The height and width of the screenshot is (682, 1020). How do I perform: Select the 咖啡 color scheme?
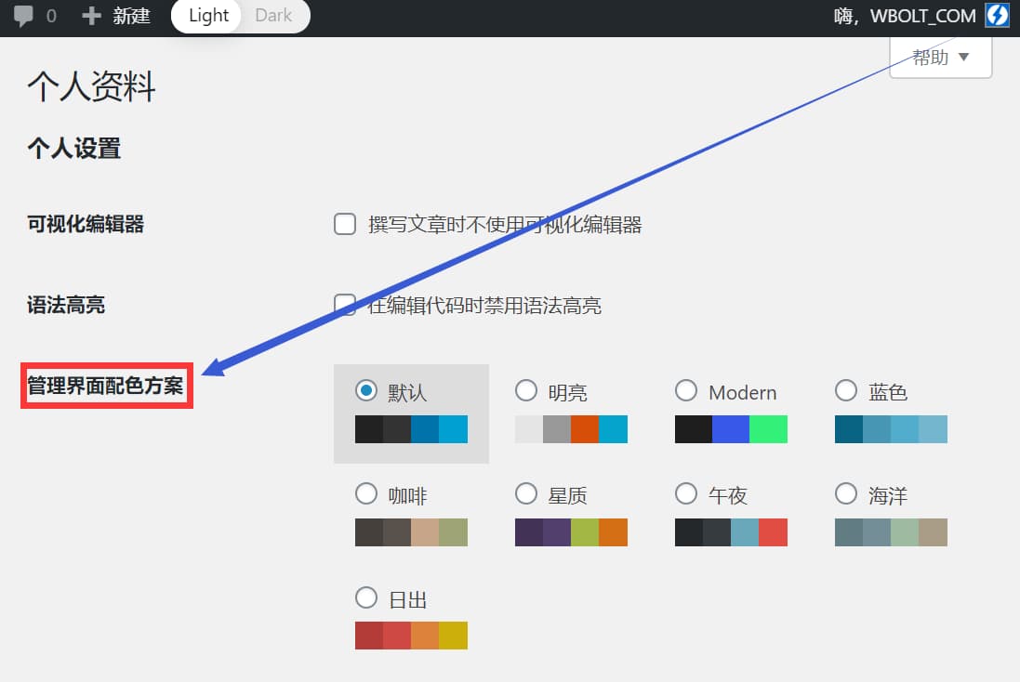[x=366, y=493]
